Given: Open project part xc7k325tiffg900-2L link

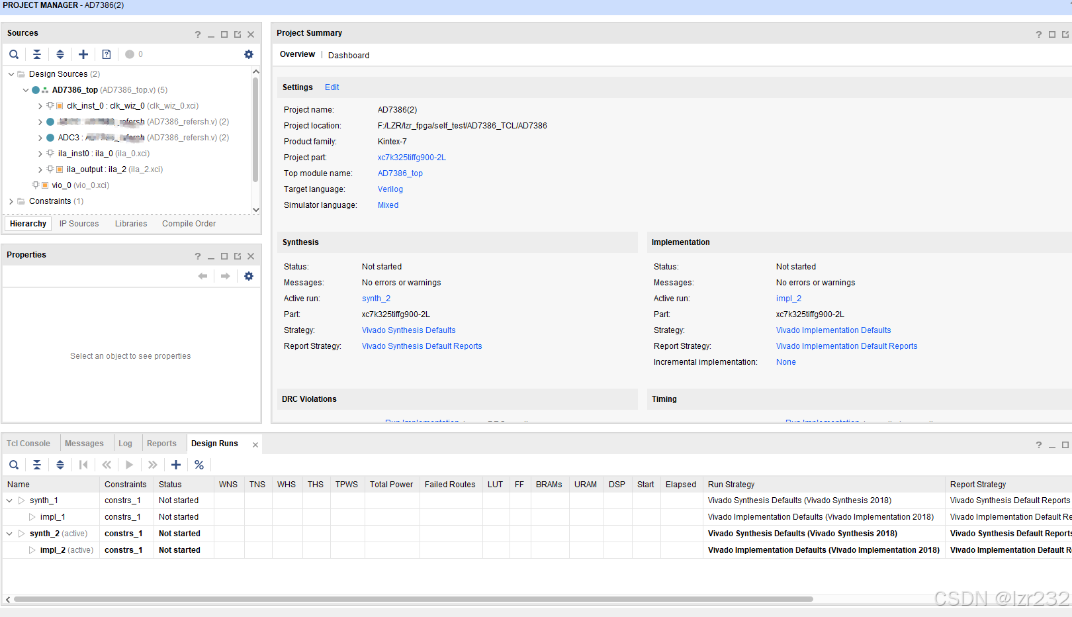Looking at the screenshot, I should tap(412, 158).
